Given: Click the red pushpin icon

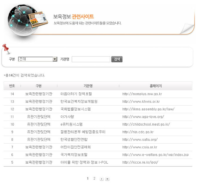Looking at the screenshot, I should 6,49.
